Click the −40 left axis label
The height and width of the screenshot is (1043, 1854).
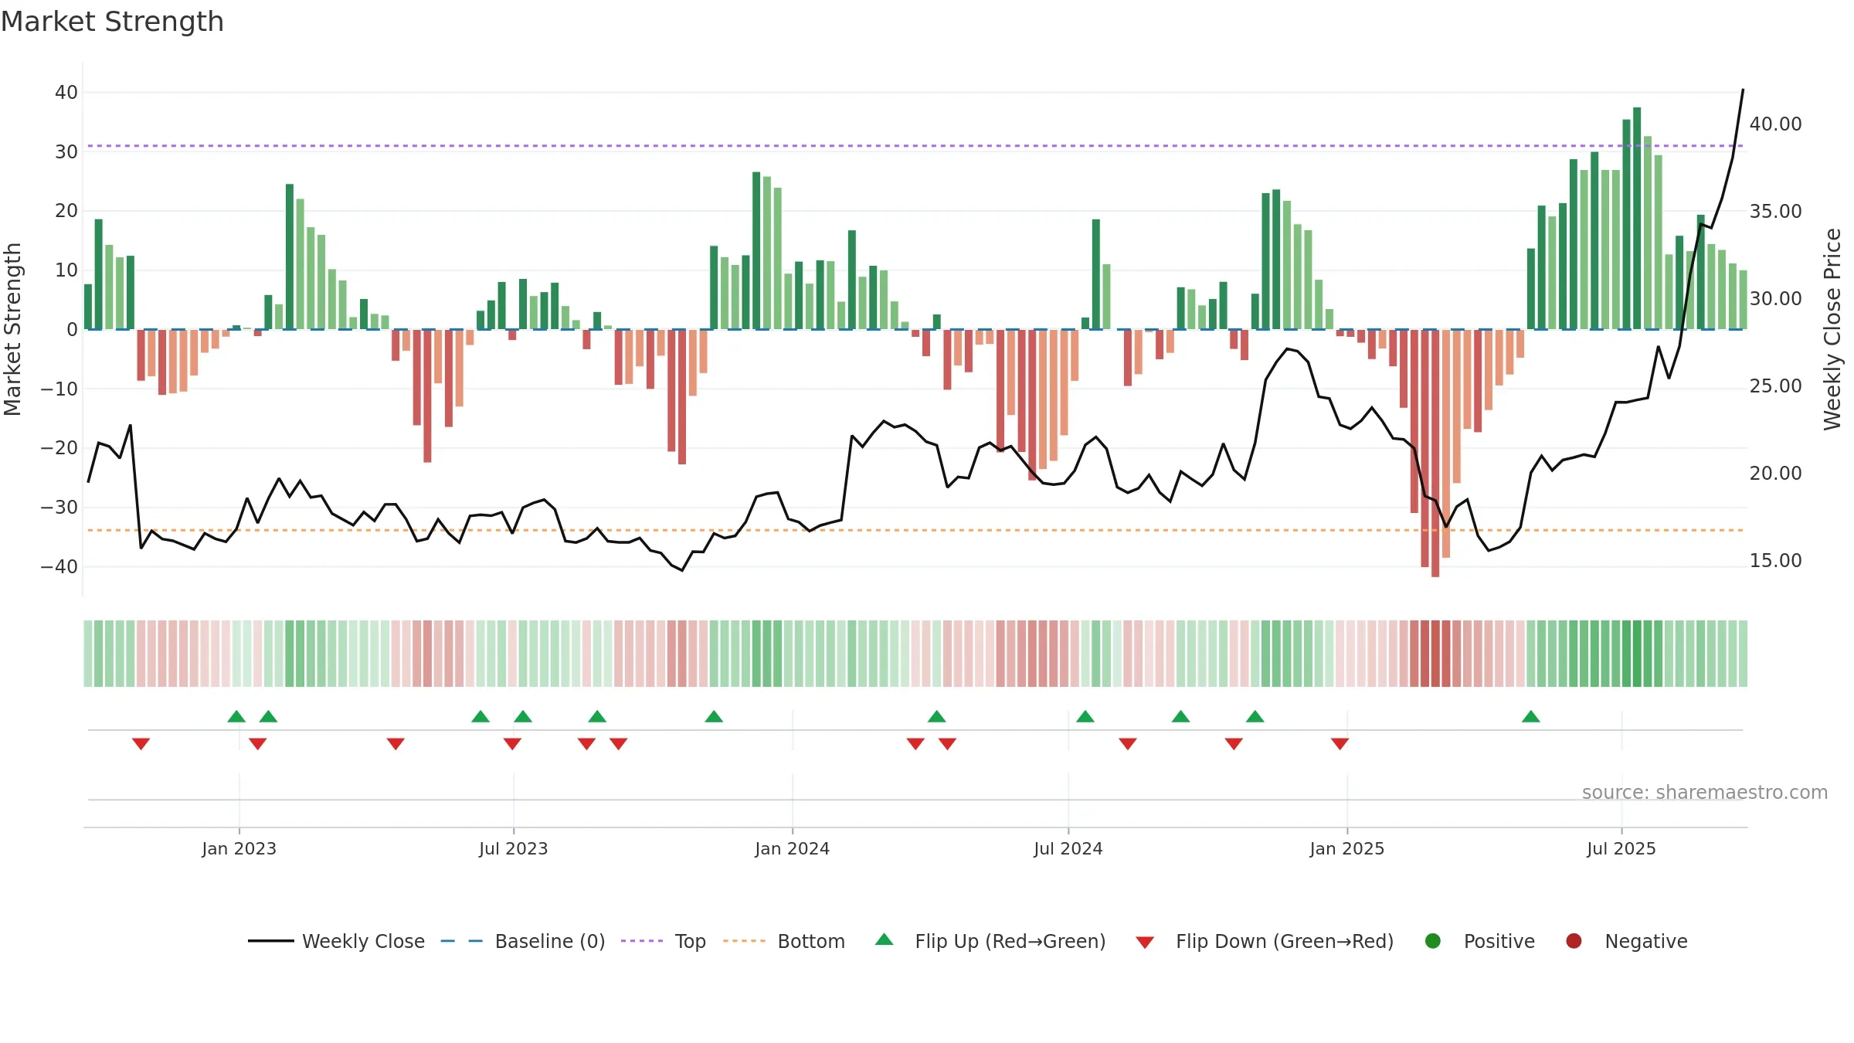coord(59,567)
